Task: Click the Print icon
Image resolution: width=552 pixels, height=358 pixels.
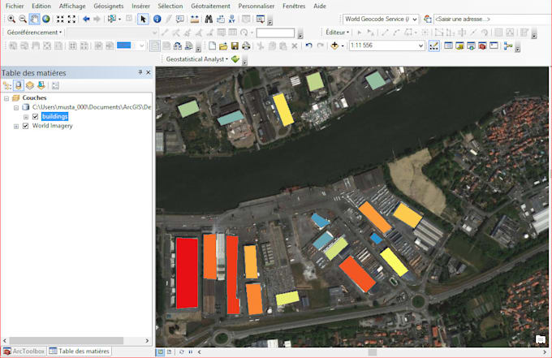Action: pyautogui.click(x=246, y=45)
